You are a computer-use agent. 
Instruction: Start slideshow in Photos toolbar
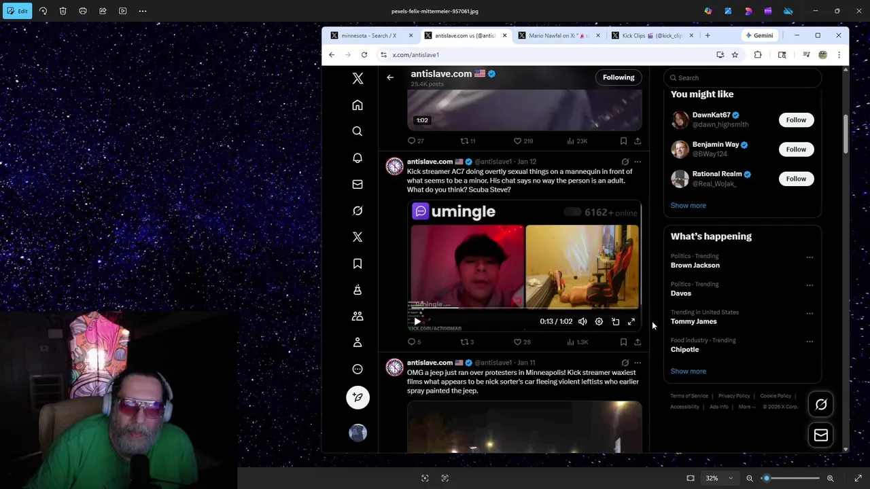(x=122, y=11)
